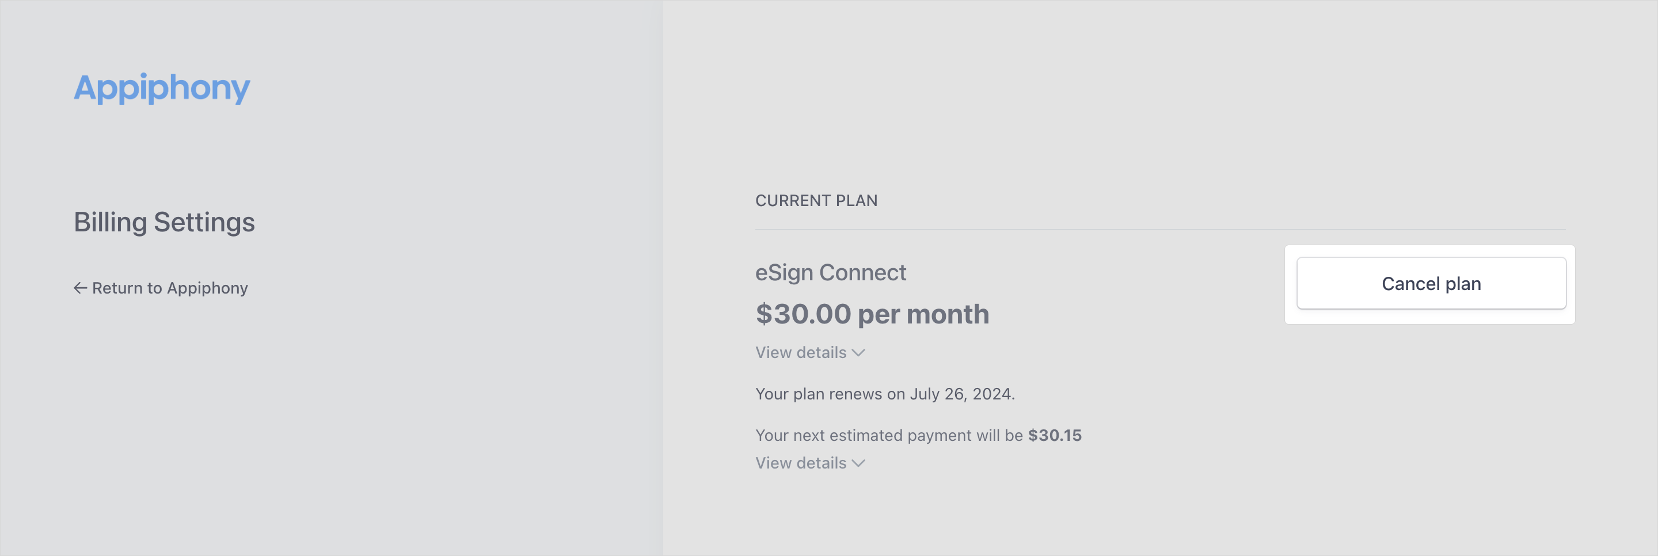Click the CURRENT PLAN section label
The width and height of the screenshot is (1658, 556).
coord(816,201)
